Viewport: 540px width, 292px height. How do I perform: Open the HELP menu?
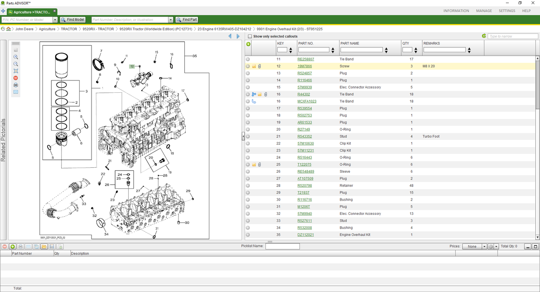[x=526, y=11]
